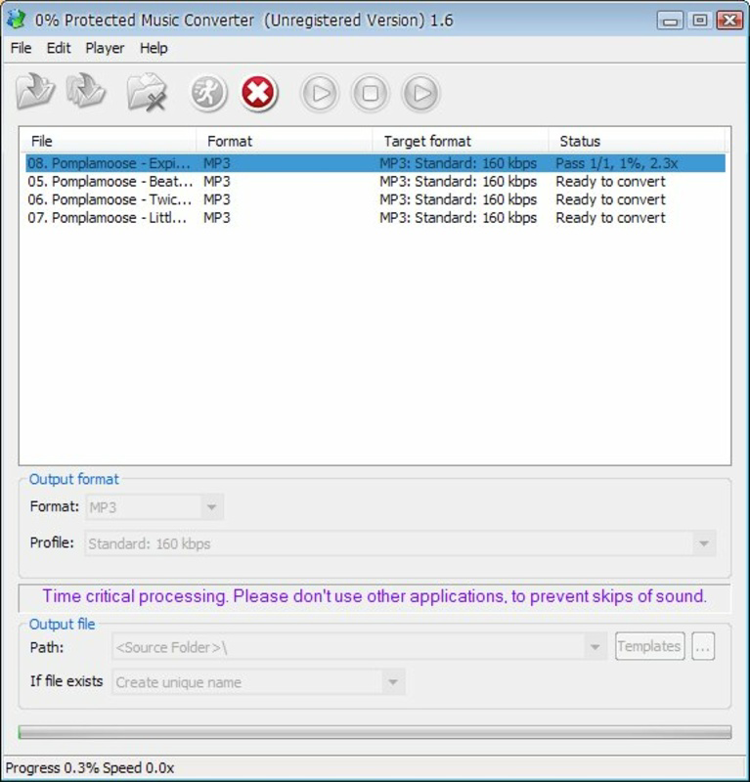Expand the Create unique name dropdown
This screenshot has height=782, width=750.
(x=393, y=682)
